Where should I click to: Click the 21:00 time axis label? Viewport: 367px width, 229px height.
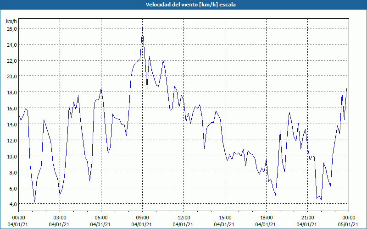[x=307, y=218]
